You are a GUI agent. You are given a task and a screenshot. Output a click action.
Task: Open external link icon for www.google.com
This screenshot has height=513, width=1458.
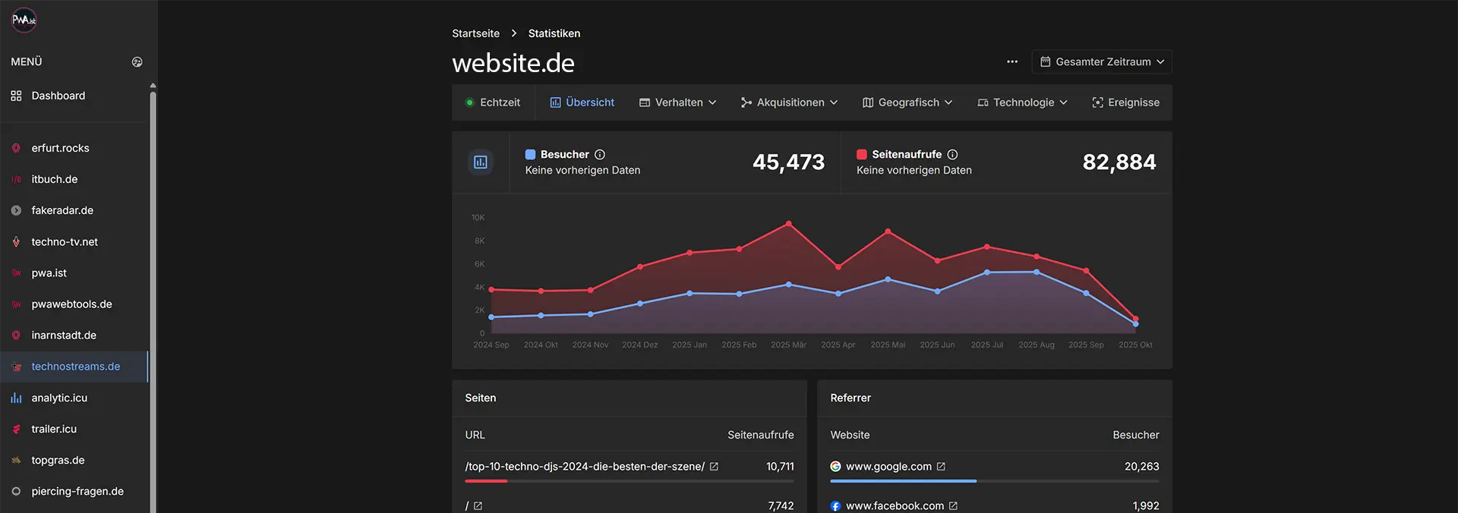point(941,467)
